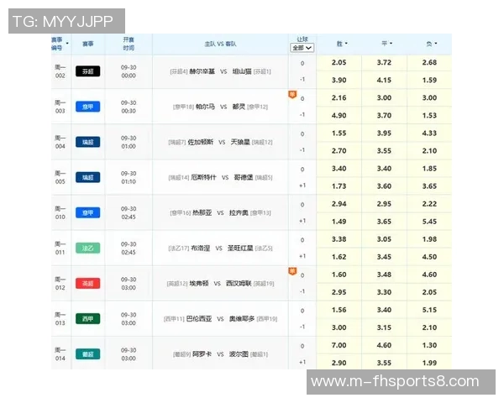Screen dimensions: 504x403
Task: Click the 芬超 league badge for match 002
Action: 87,72
